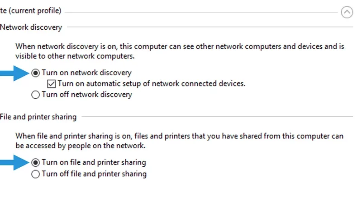Click the blue arrow pointing at file sharing
The width and height of the screenshot is (362, 206).
[14, 163]
